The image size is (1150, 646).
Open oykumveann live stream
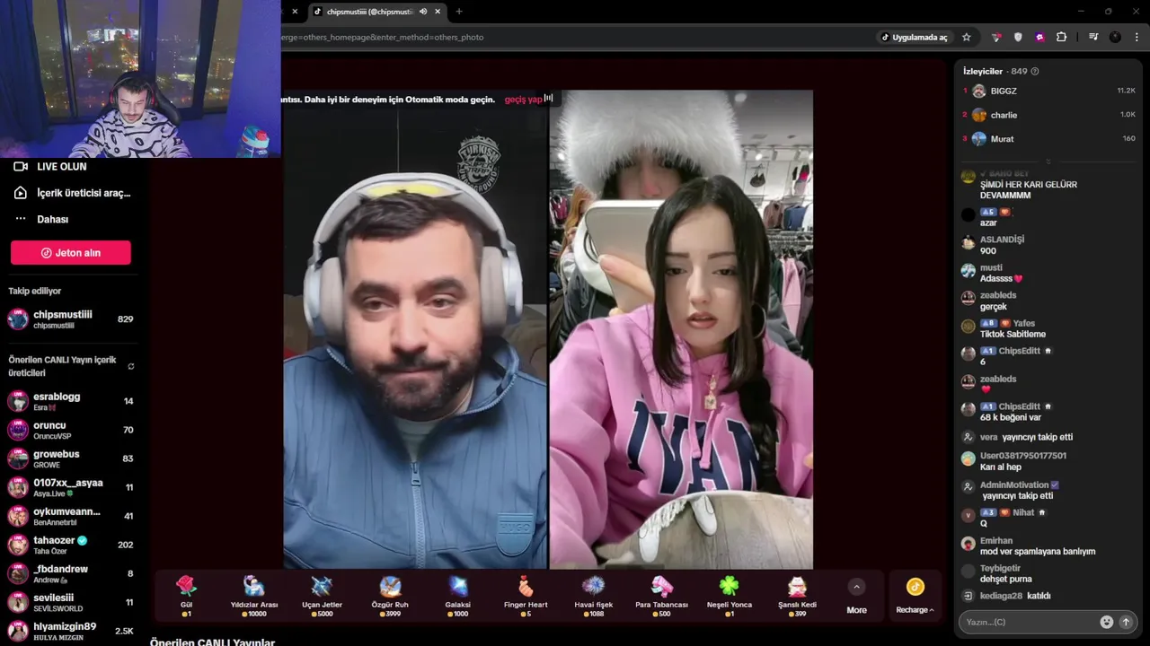point(72,516)
